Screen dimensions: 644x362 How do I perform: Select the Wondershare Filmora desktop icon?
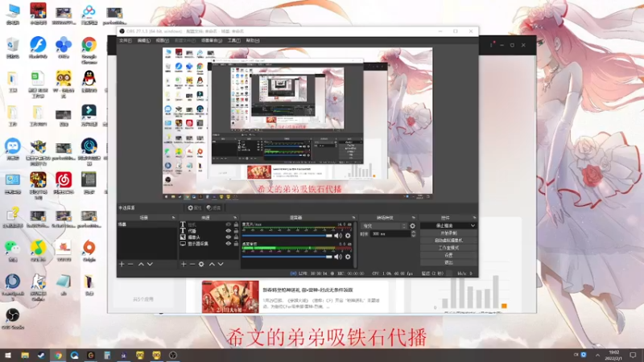89,115
